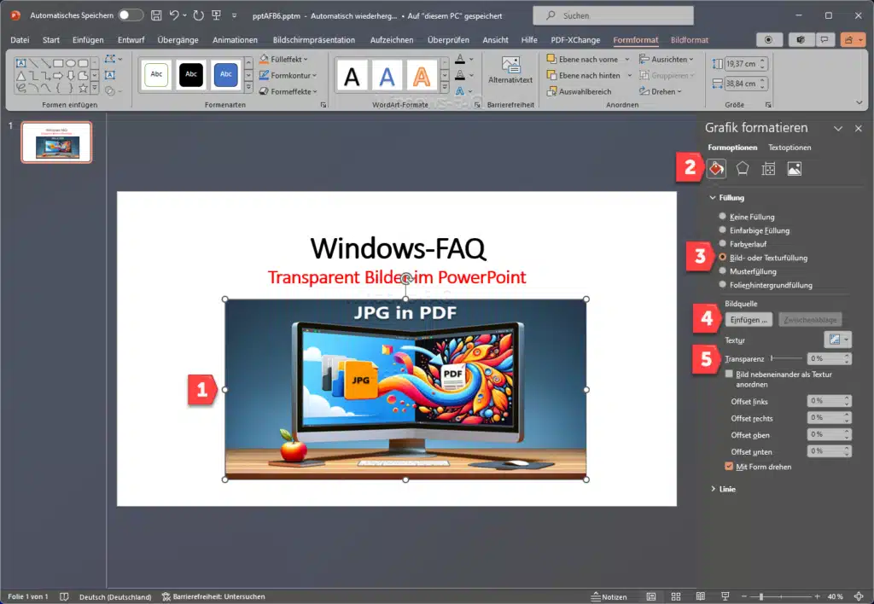This screenshot has width=874, height=604.
Task: Select the blue Abc shape style
Action: (x=225, y=75)
